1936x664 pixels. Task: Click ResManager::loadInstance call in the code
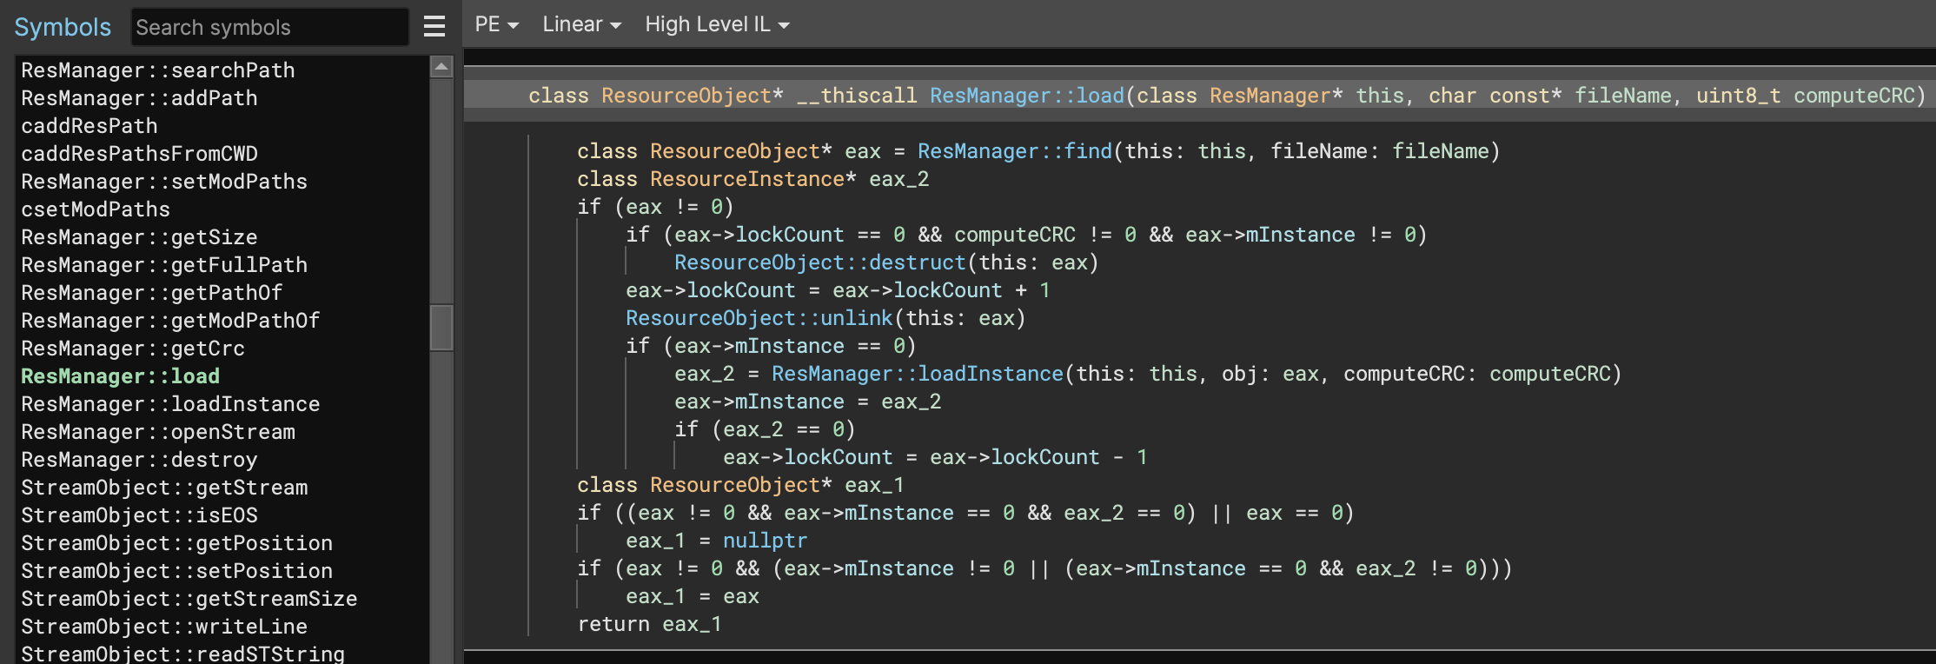pos(917,374)
